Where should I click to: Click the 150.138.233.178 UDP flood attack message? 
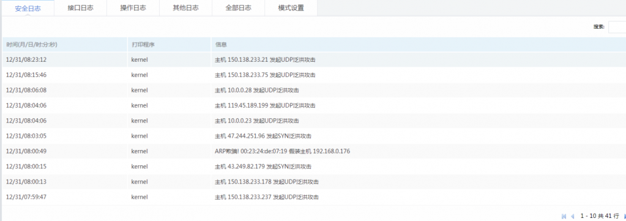(267, 182)
